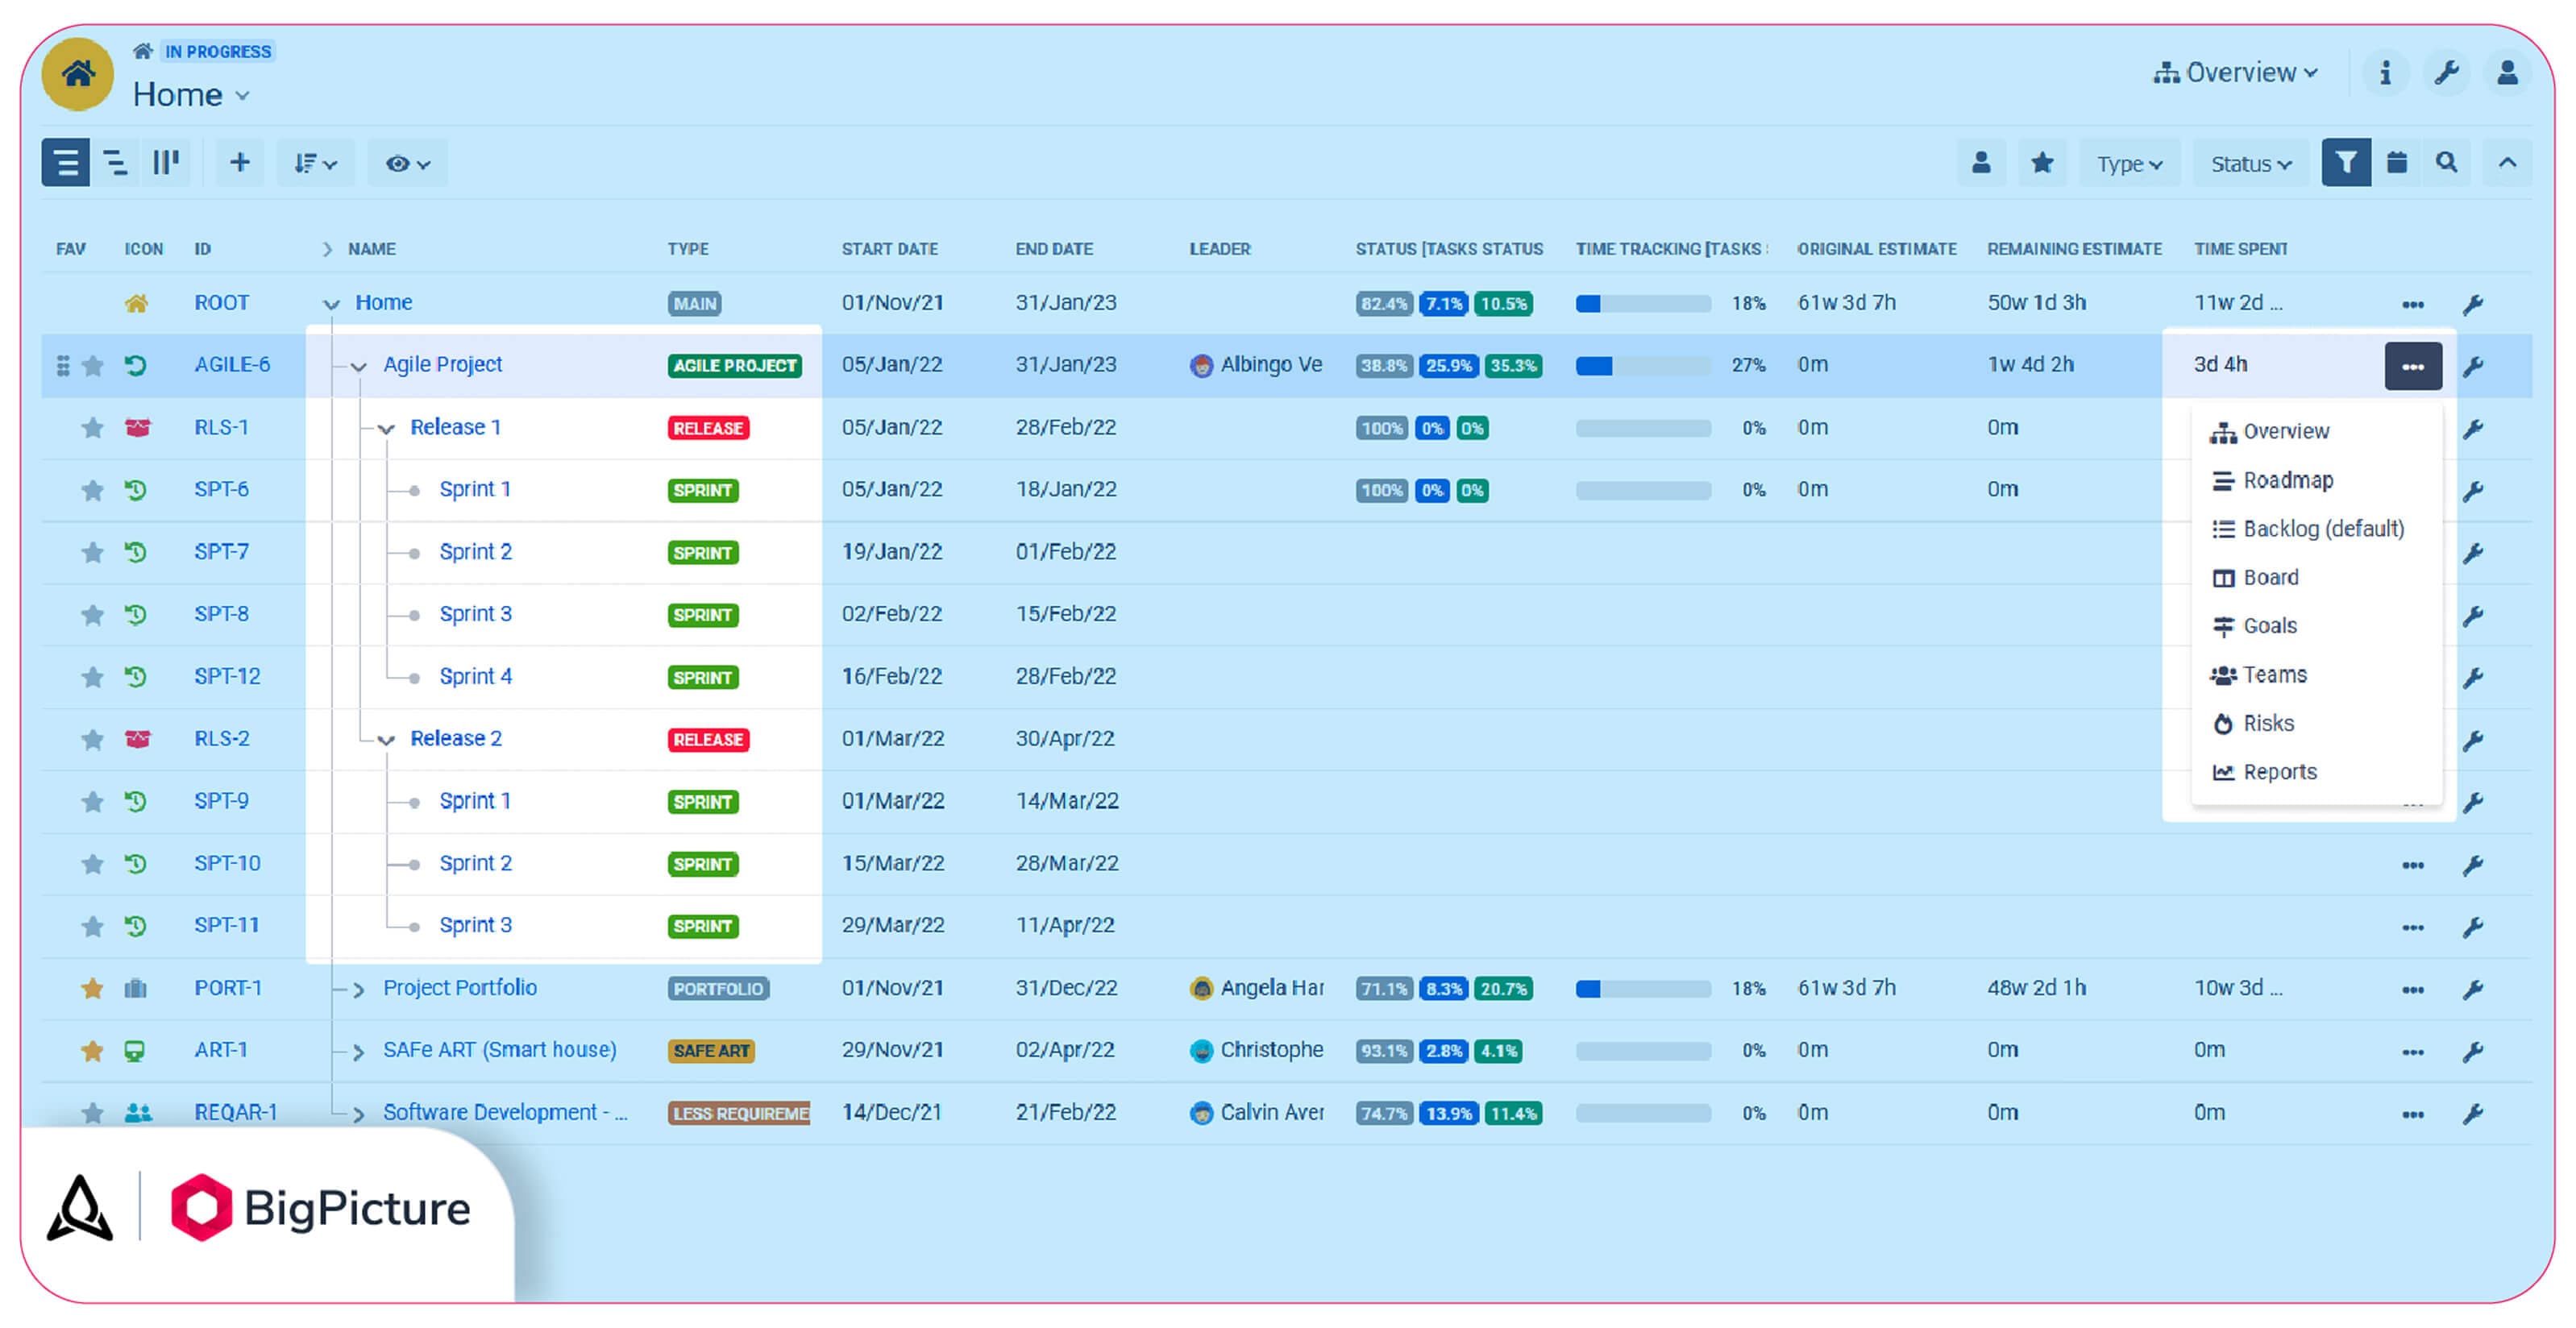The image size is (2576, 1328).
Task: Click the team icon in REQAR-1 row
Action: click(138, 1113)
